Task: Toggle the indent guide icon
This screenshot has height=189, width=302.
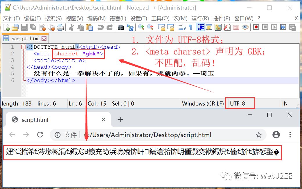Action: coord(200,27)
